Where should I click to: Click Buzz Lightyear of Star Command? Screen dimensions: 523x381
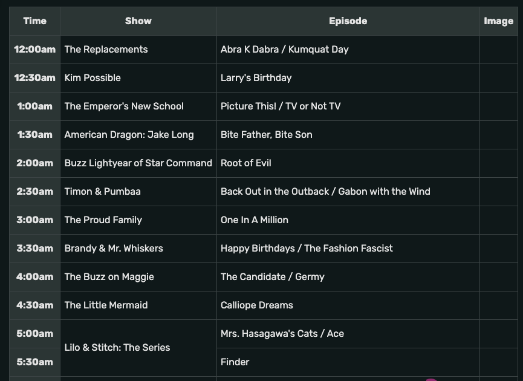coord(138,163)
